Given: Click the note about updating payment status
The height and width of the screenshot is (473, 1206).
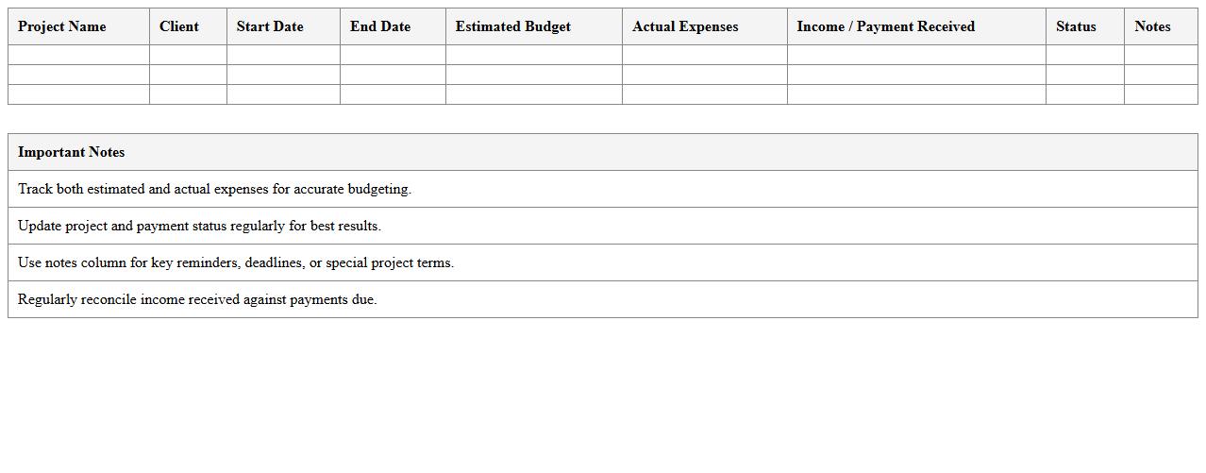Looking at the screenshot, I should 200,226.
